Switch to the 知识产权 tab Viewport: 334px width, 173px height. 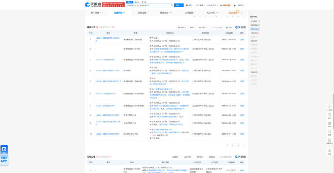tap(213, 13)
